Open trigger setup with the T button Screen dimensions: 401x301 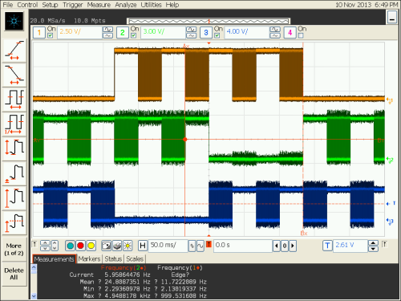[x=327, y=246]
